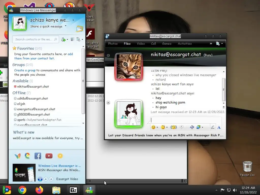Click the Escargot tab icon at bottom
The height and width of the screenshot is (195, 260).
coord(27,156)
